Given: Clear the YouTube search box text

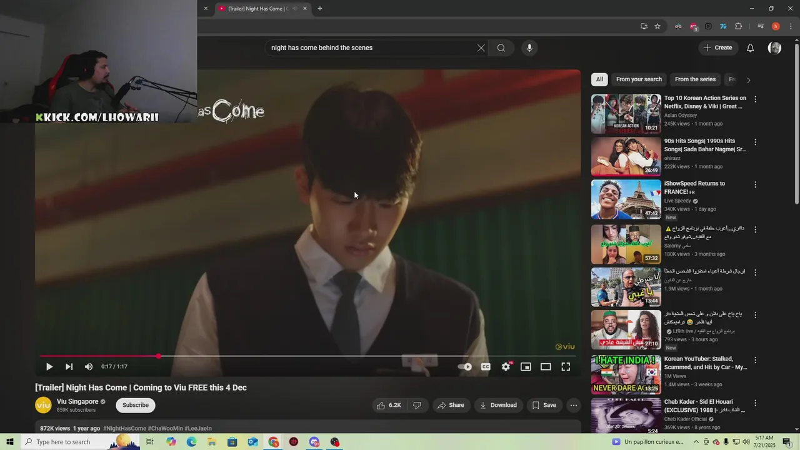Looking at the screenshot, I should [x=481, y=48].
